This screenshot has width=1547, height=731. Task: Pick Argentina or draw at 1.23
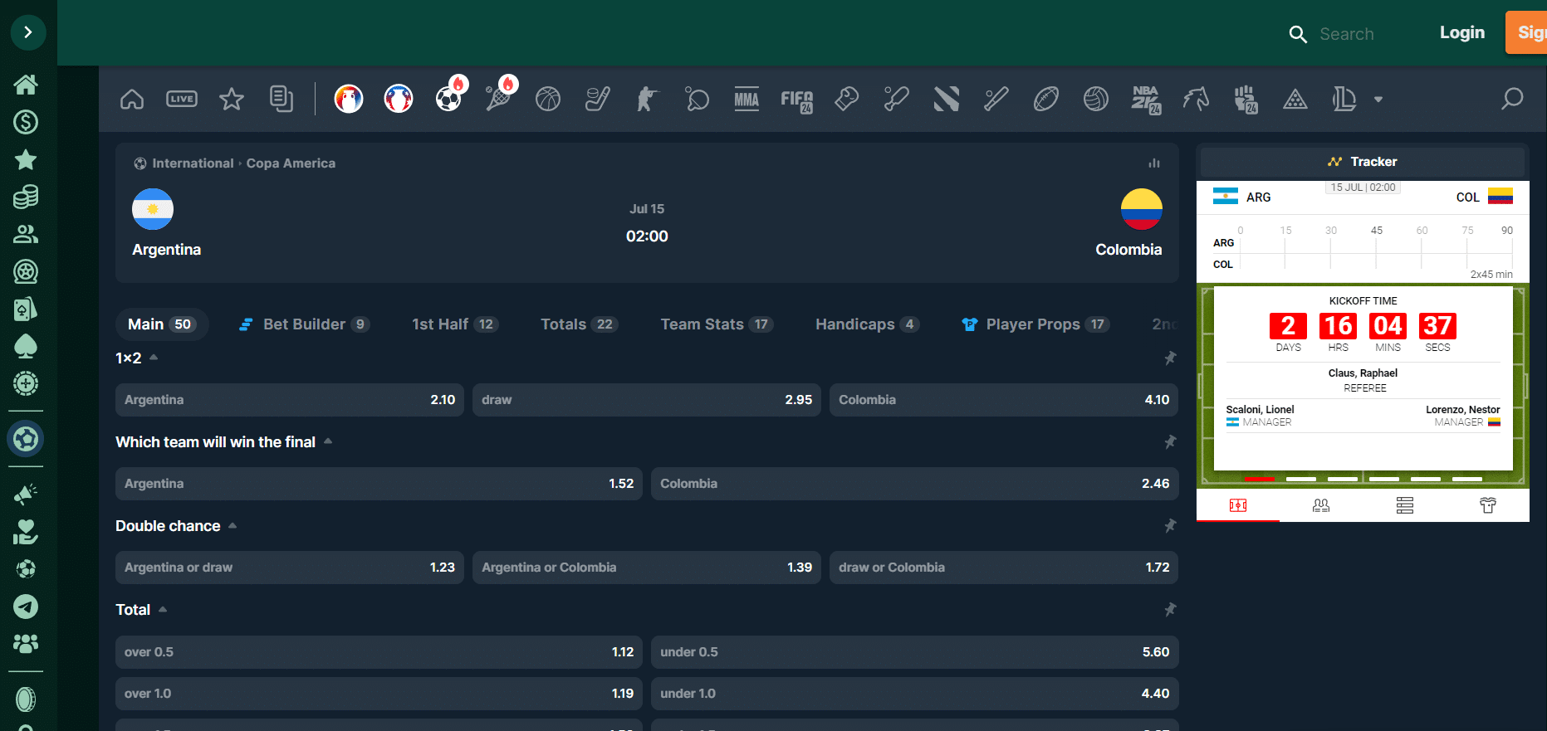coord(290,568)
